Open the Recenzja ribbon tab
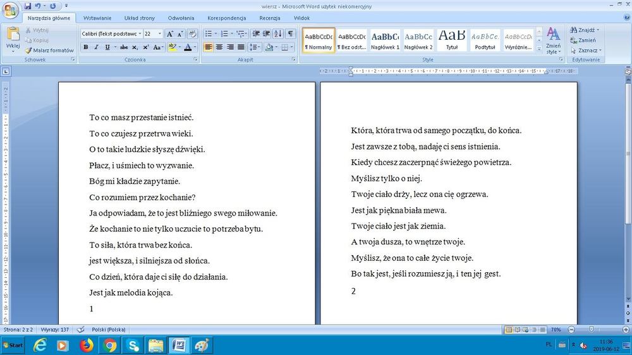This screenshot has height=355, width=632. 269,18
